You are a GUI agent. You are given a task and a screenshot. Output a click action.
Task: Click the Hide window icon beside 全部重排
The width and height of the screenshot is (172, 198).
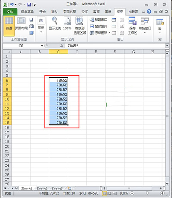tap(114, 26)
